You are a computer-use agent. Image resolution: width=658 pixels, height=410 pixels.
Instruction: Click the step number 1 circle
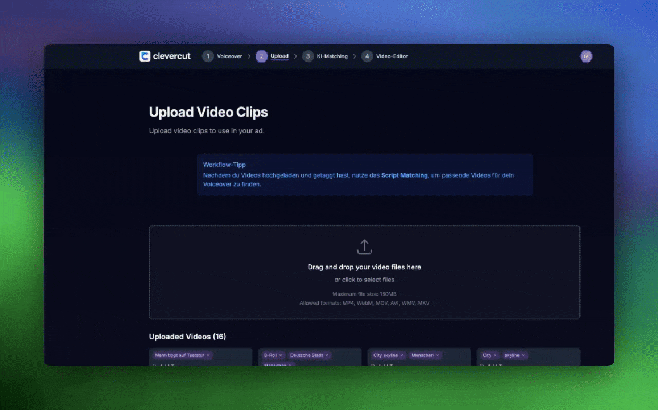click(208, 56)
